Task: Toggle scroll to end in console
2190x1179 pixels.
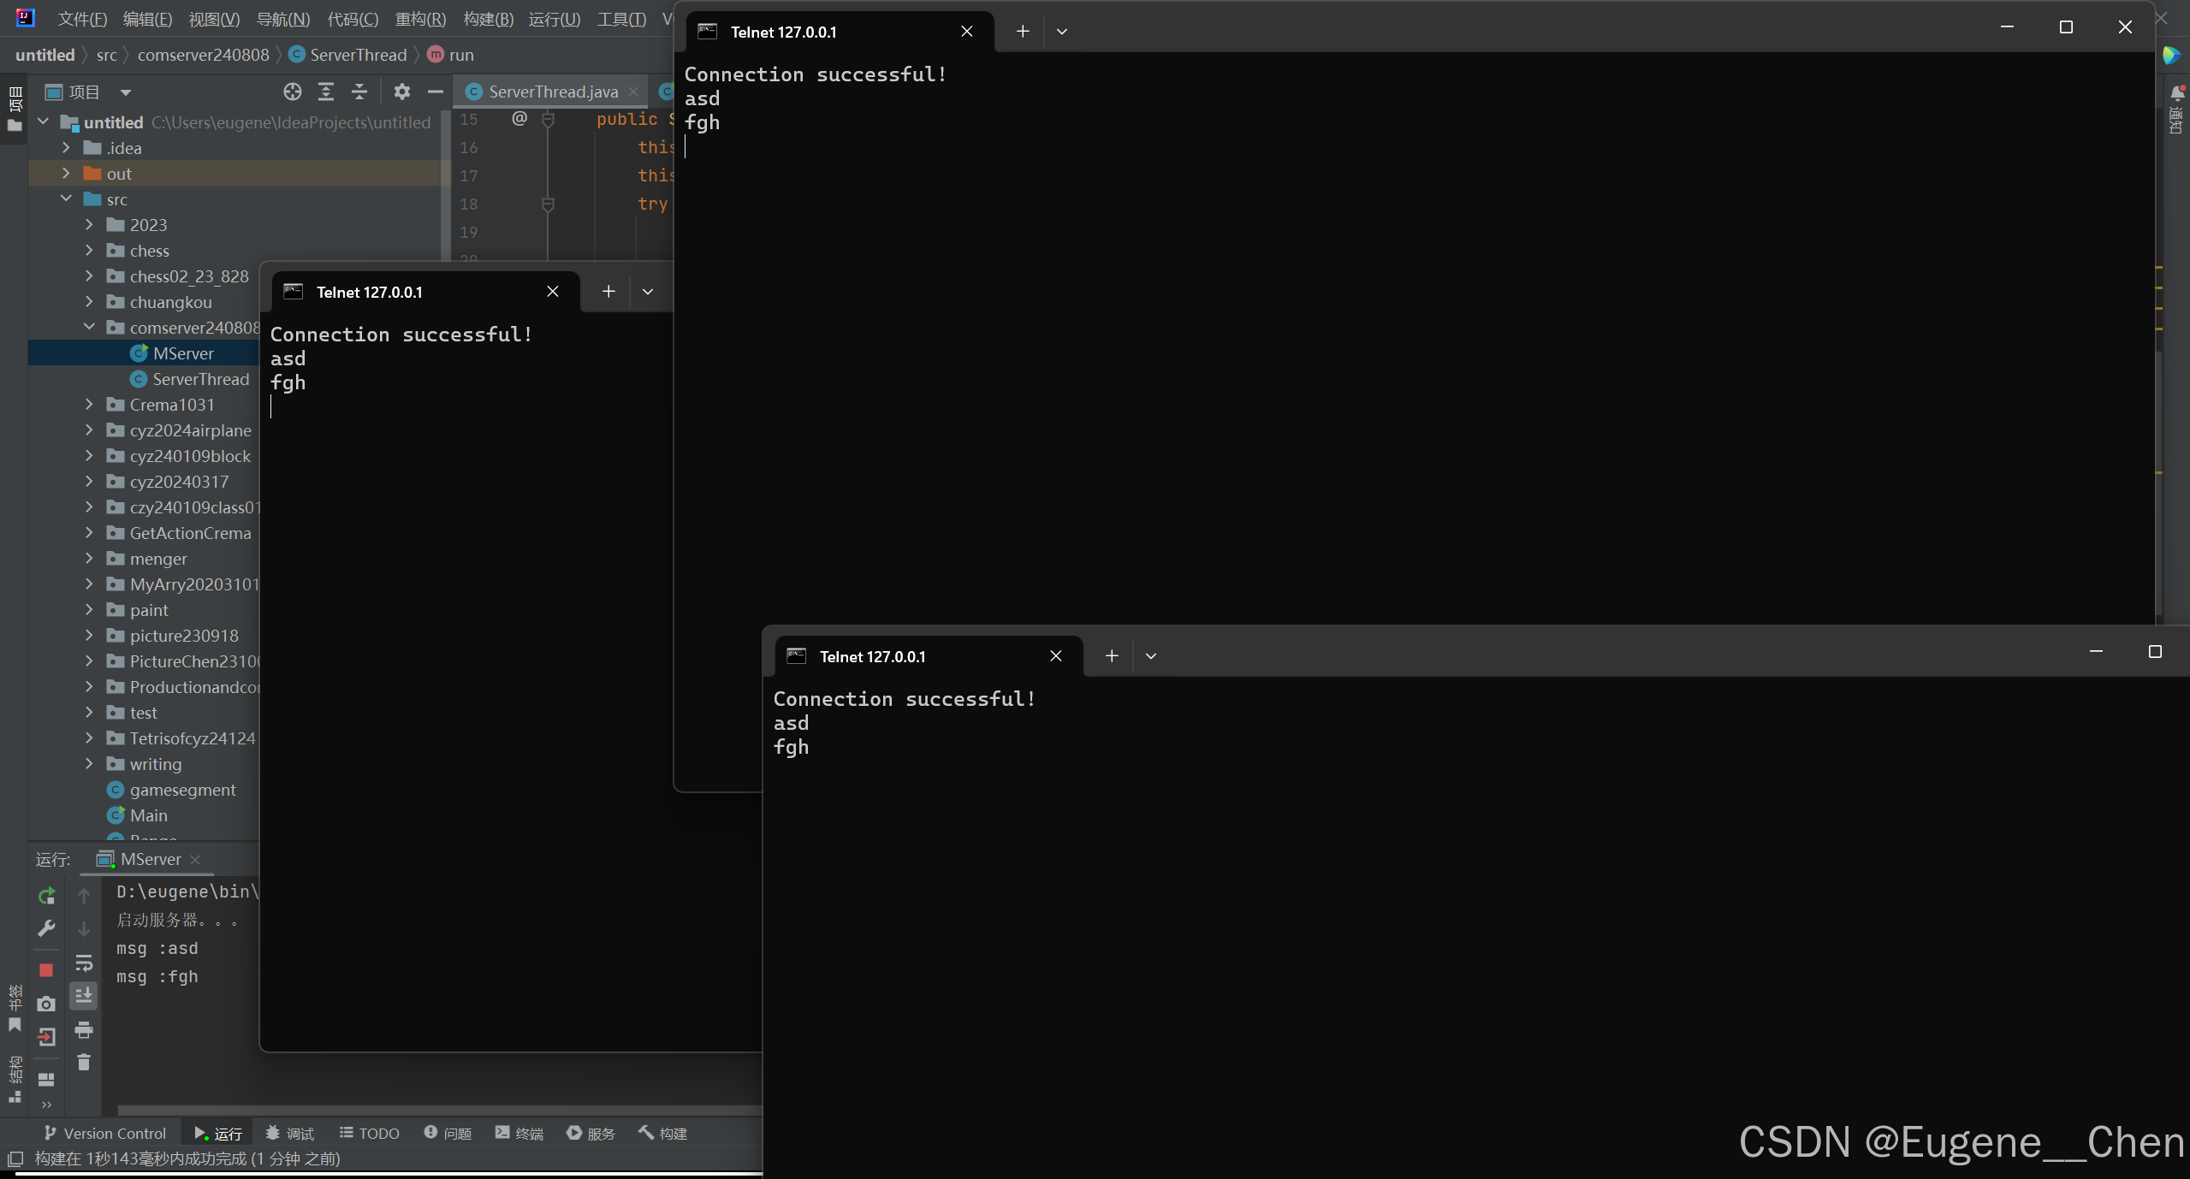Action: 84,995
